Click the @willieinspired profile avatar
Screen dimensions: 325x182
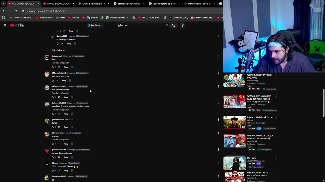[47, 151]
